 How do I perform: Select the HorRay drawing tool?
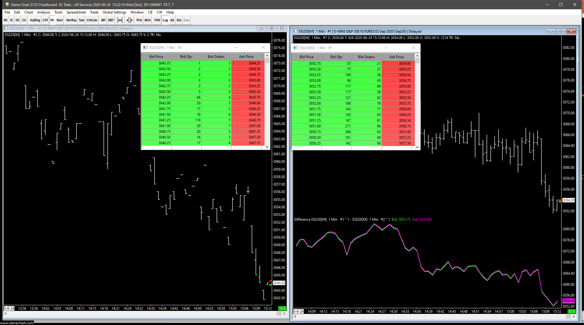71,20
